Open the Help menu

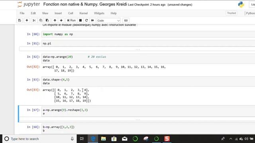(x=114, y=13)
